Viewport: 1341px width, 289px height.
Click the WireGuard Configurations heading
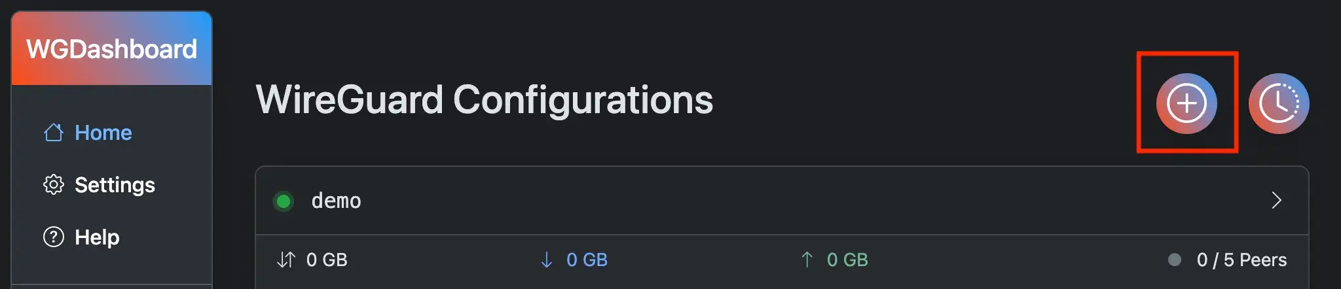tap(484, 99)
